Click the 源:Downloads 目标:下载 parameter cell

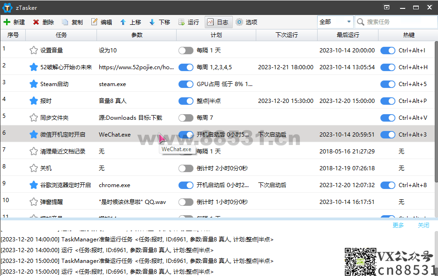(x=130, y=118)
